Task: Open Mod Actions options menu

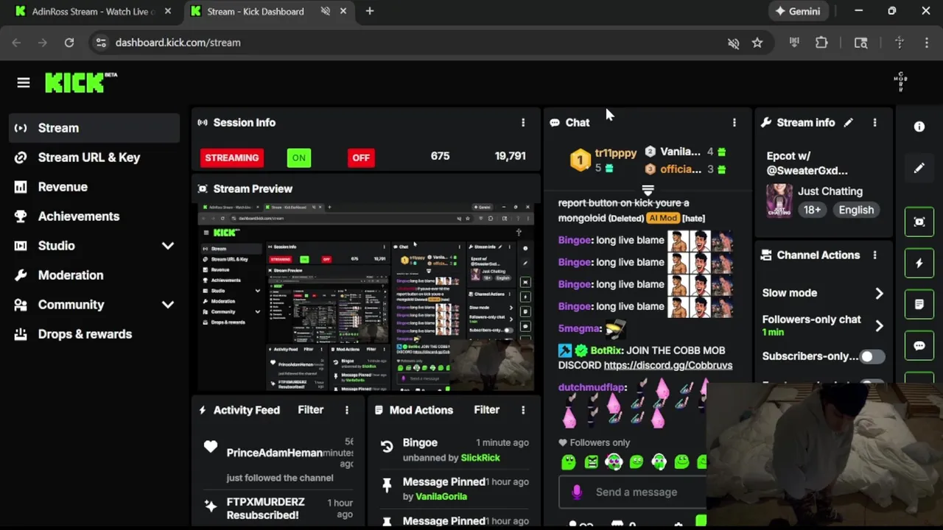Action: coord(523,410)
